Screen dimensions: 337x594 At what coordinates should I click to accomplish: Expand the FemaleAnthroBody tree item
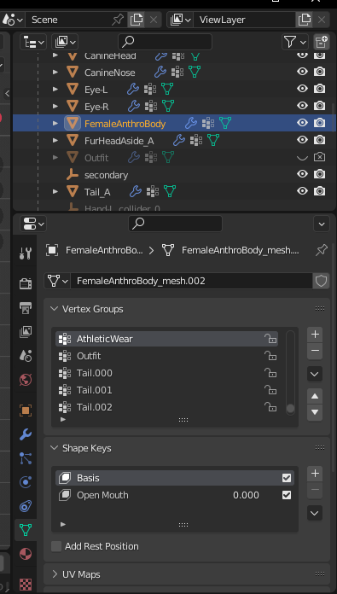click(55, 123)
